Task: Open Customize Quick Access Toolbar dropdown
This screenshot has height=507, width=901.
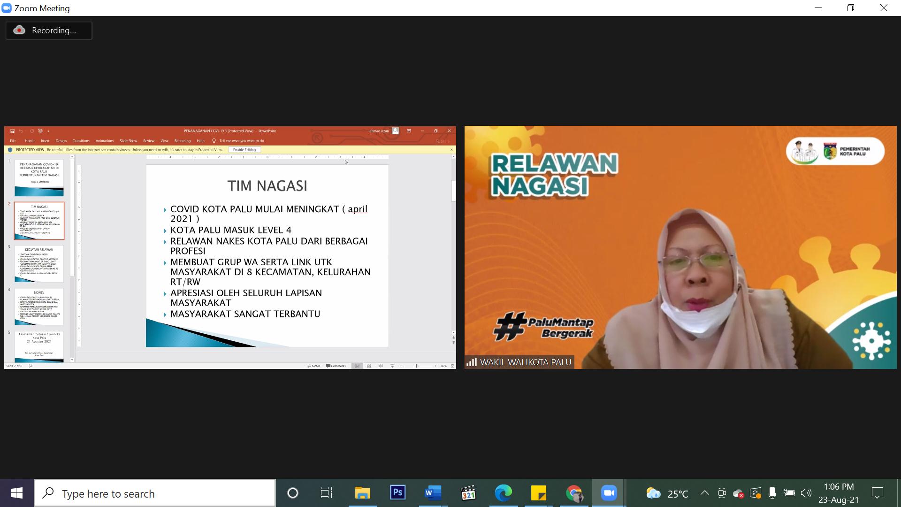Action: [48, 131]
